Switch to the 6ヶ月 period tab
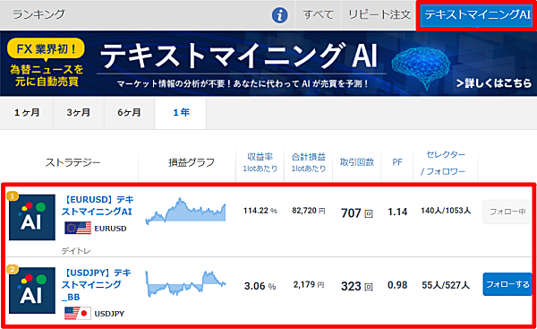 pos(129,113)
